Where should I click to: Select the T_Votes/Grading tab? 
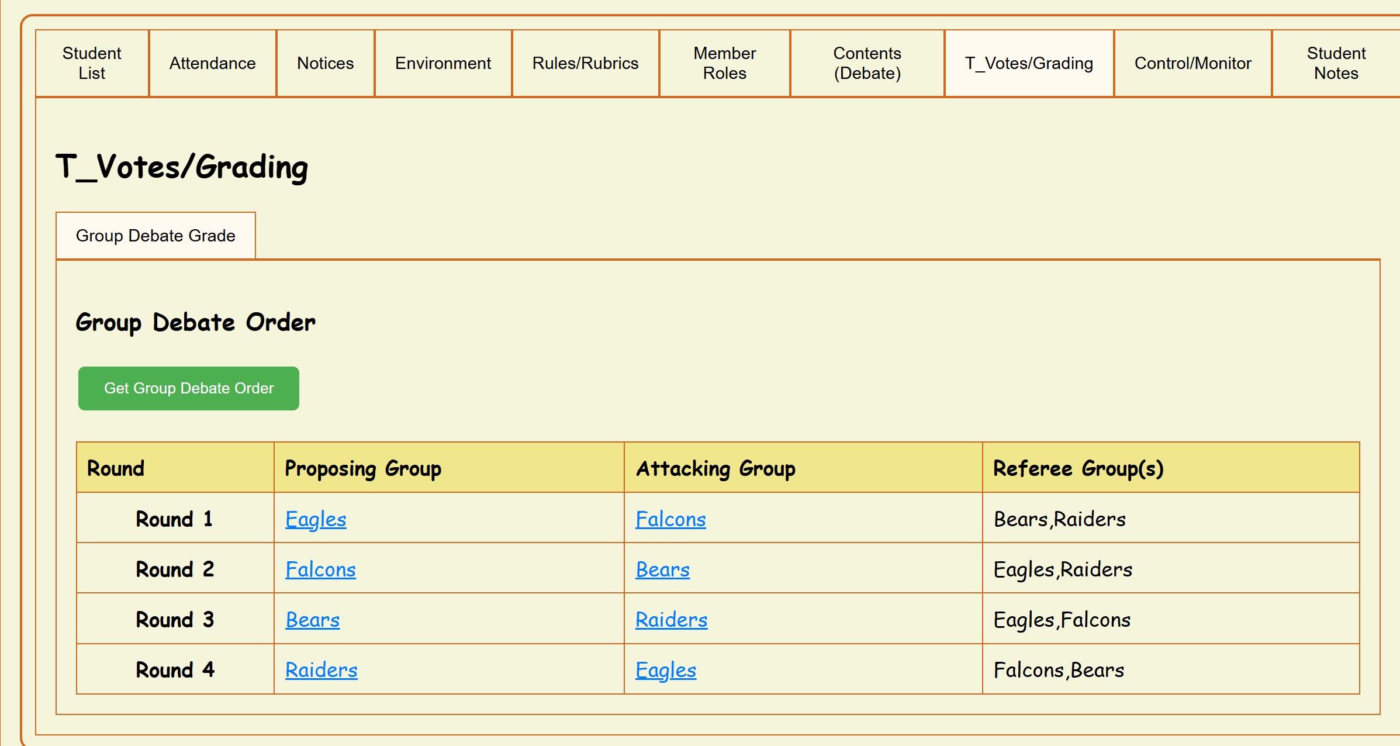point(1029,63)
